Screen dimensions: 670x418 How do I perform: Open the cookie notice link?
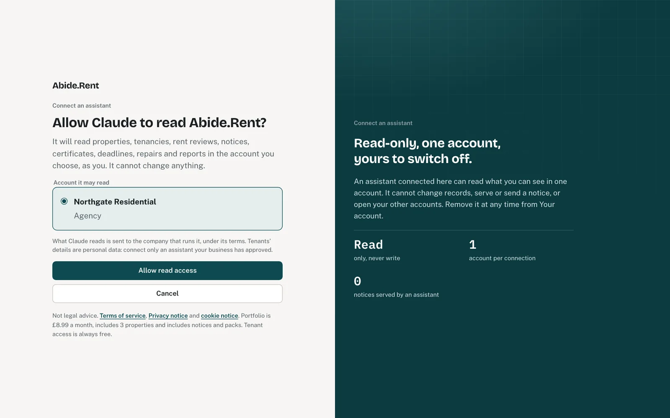click(x=219, y=316)
